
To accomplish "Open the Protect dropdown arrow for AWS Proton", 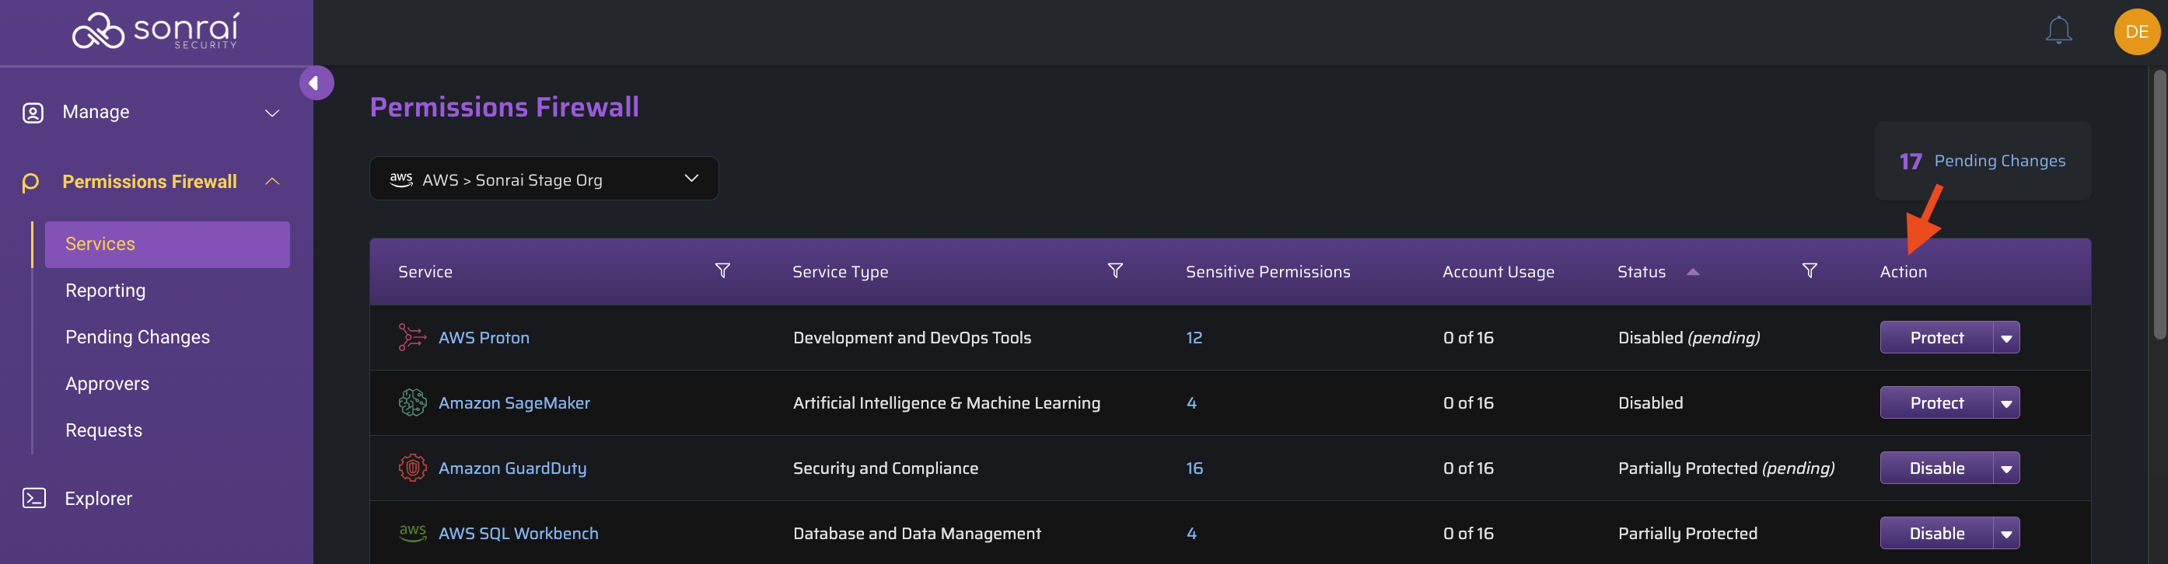I will (2006, 338).
